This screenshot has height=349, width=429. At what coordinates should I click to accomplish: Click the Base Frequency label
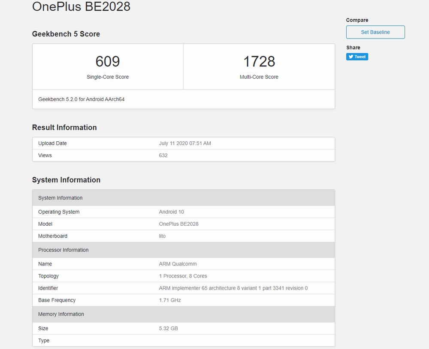[57, 300]
